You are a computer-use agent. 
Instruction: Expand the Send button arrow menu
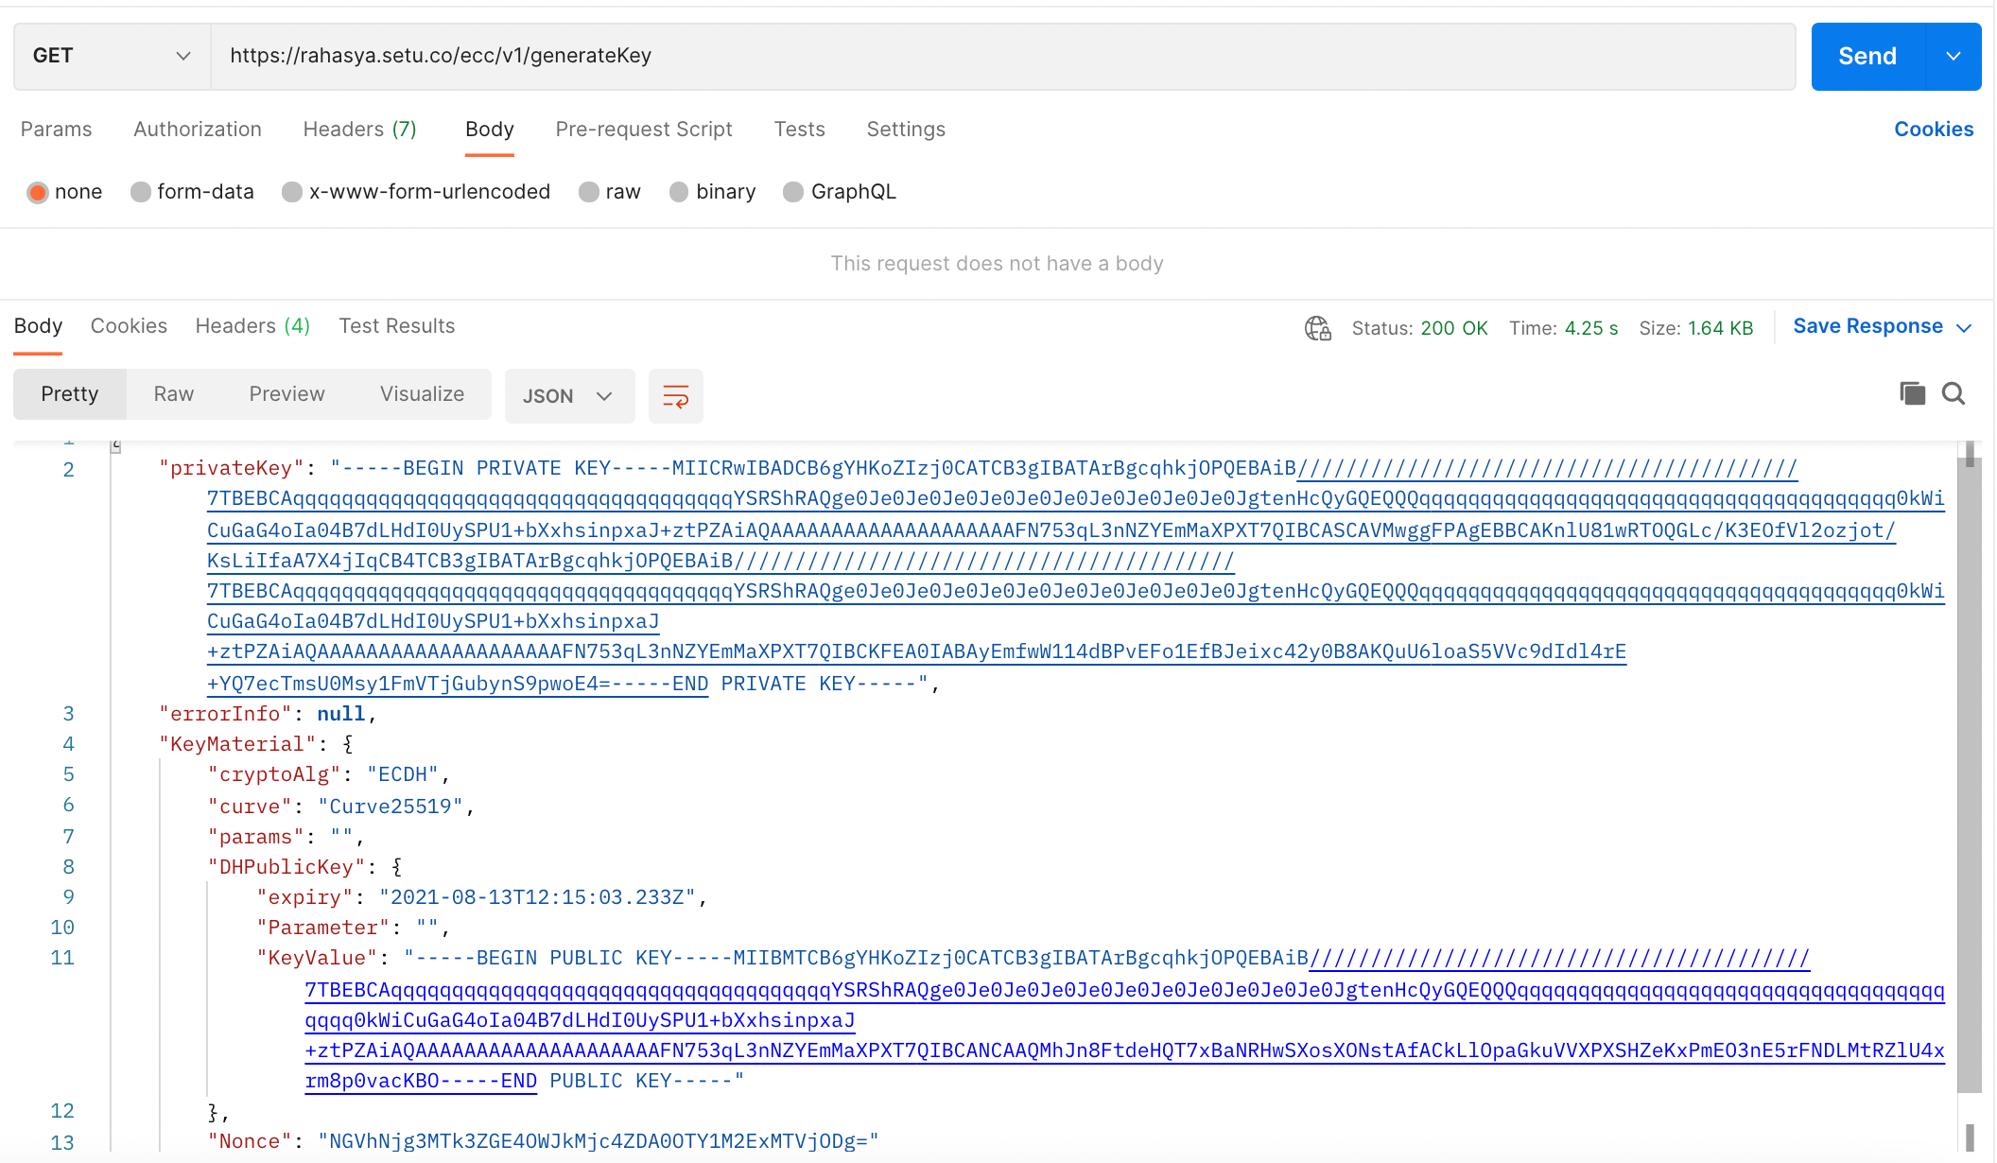click(1954, 56)
